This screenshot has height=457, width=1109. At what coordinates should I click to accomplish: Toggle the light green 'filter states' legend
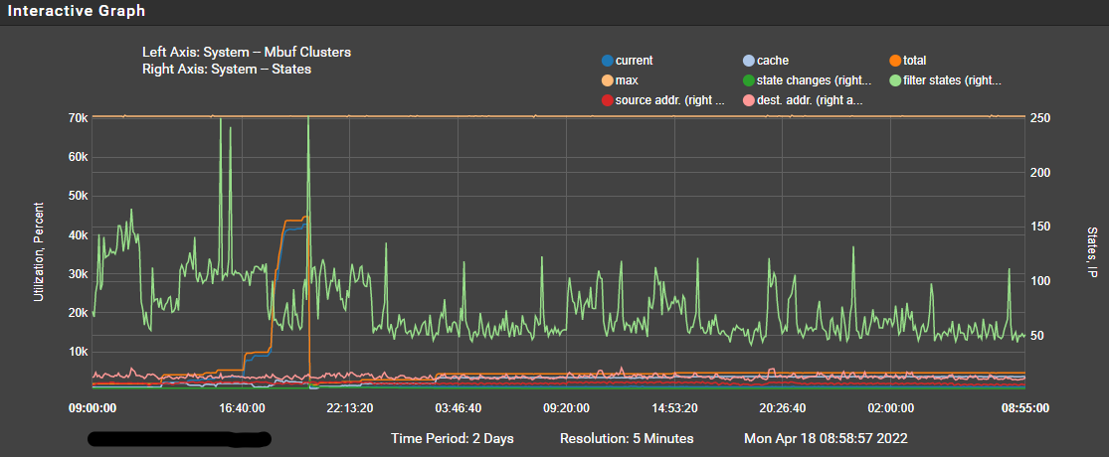(895, 80)
